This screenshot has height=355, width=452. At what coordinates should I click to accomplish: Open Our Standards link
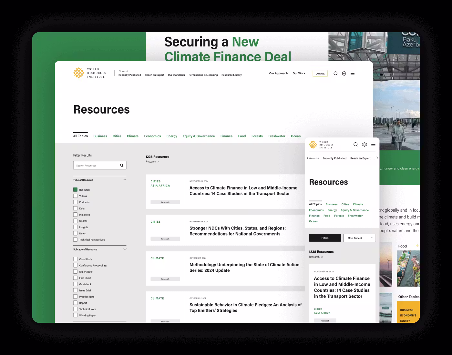pos(176,75)
